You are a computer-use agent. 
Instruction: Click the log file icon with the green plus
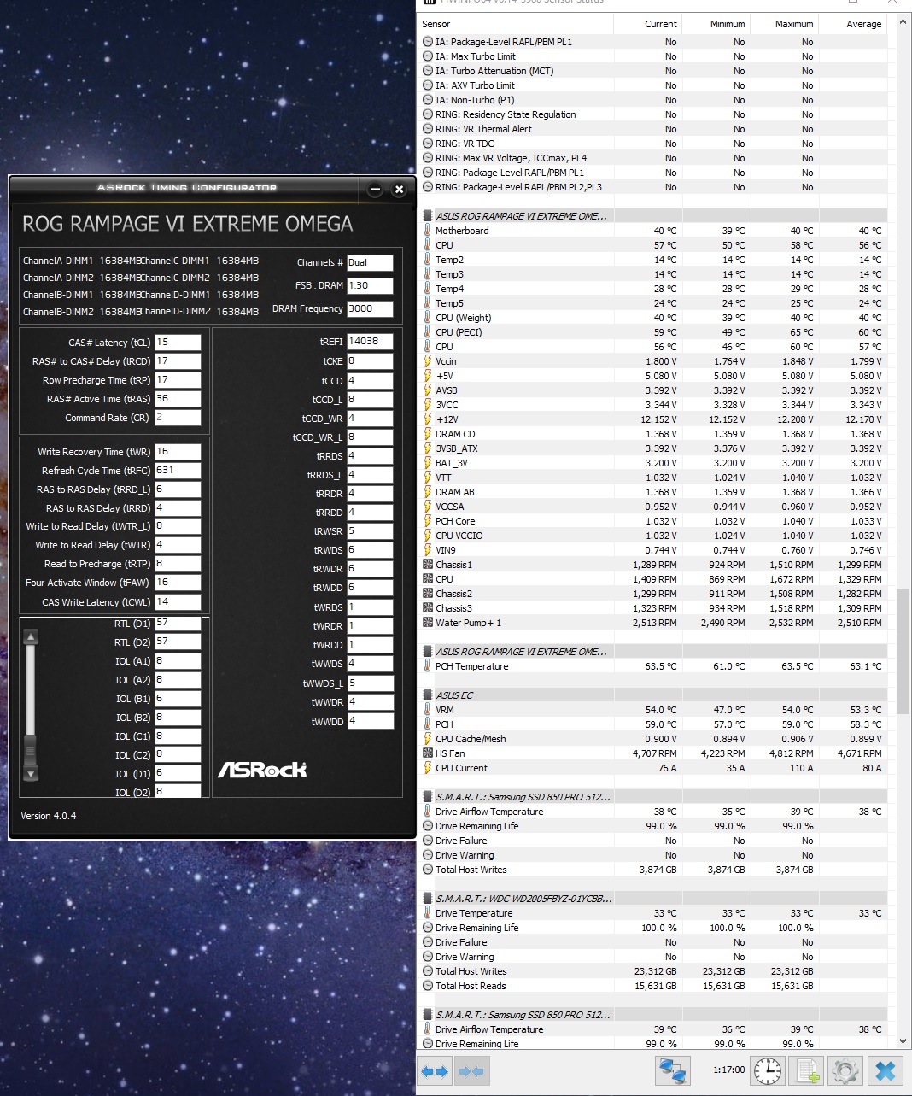click(x=806, y=1070)
